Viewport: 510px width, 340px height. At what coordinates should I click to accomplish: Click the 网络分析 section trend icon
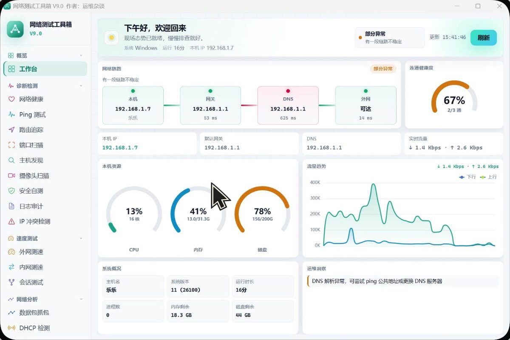(x=11, y=299)
